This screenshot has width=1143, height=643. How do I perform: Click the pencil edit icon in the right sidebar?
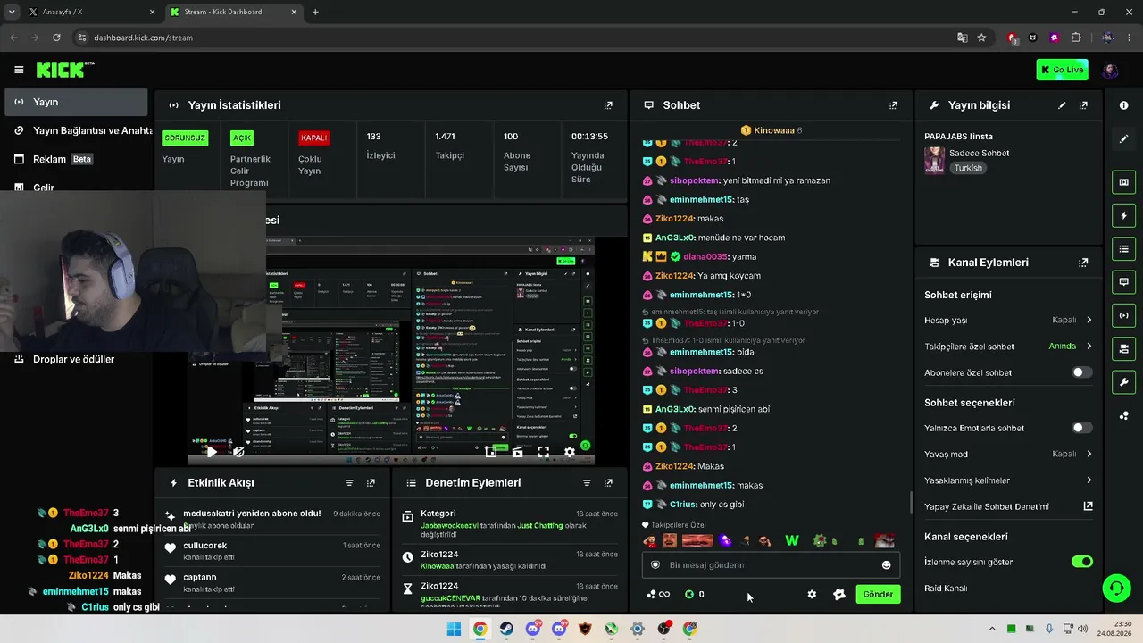(1123, 139)
